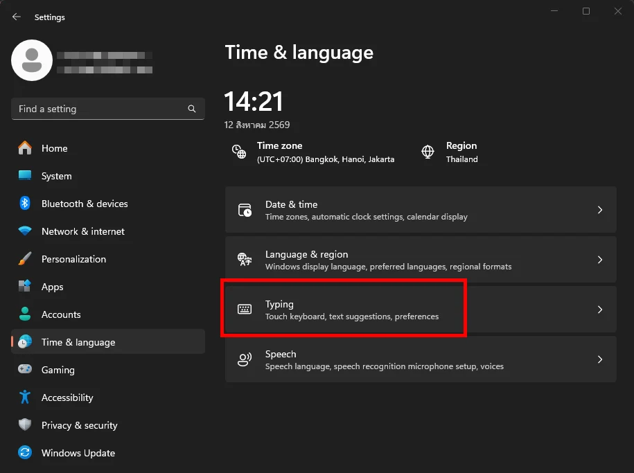Click the Language & region icon
The width and height of the screenshot is (634, 473).
pos(245,260)
